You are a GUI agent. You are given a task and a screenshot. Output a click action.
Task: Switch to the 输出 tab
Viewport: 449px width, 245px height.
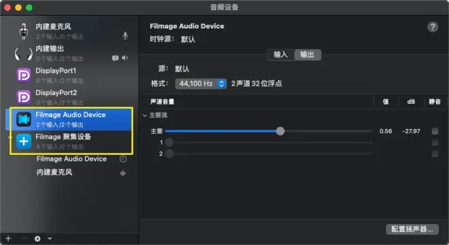307,54
